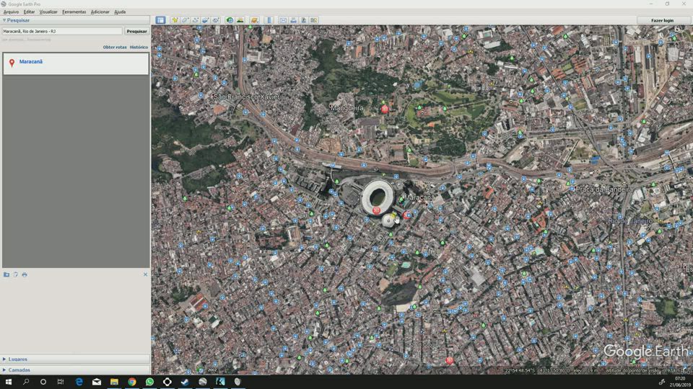Image resolution: width=693 pixels, height=389 pixels.
Task: Select the Add Path tool
Action: pos(195,20)
